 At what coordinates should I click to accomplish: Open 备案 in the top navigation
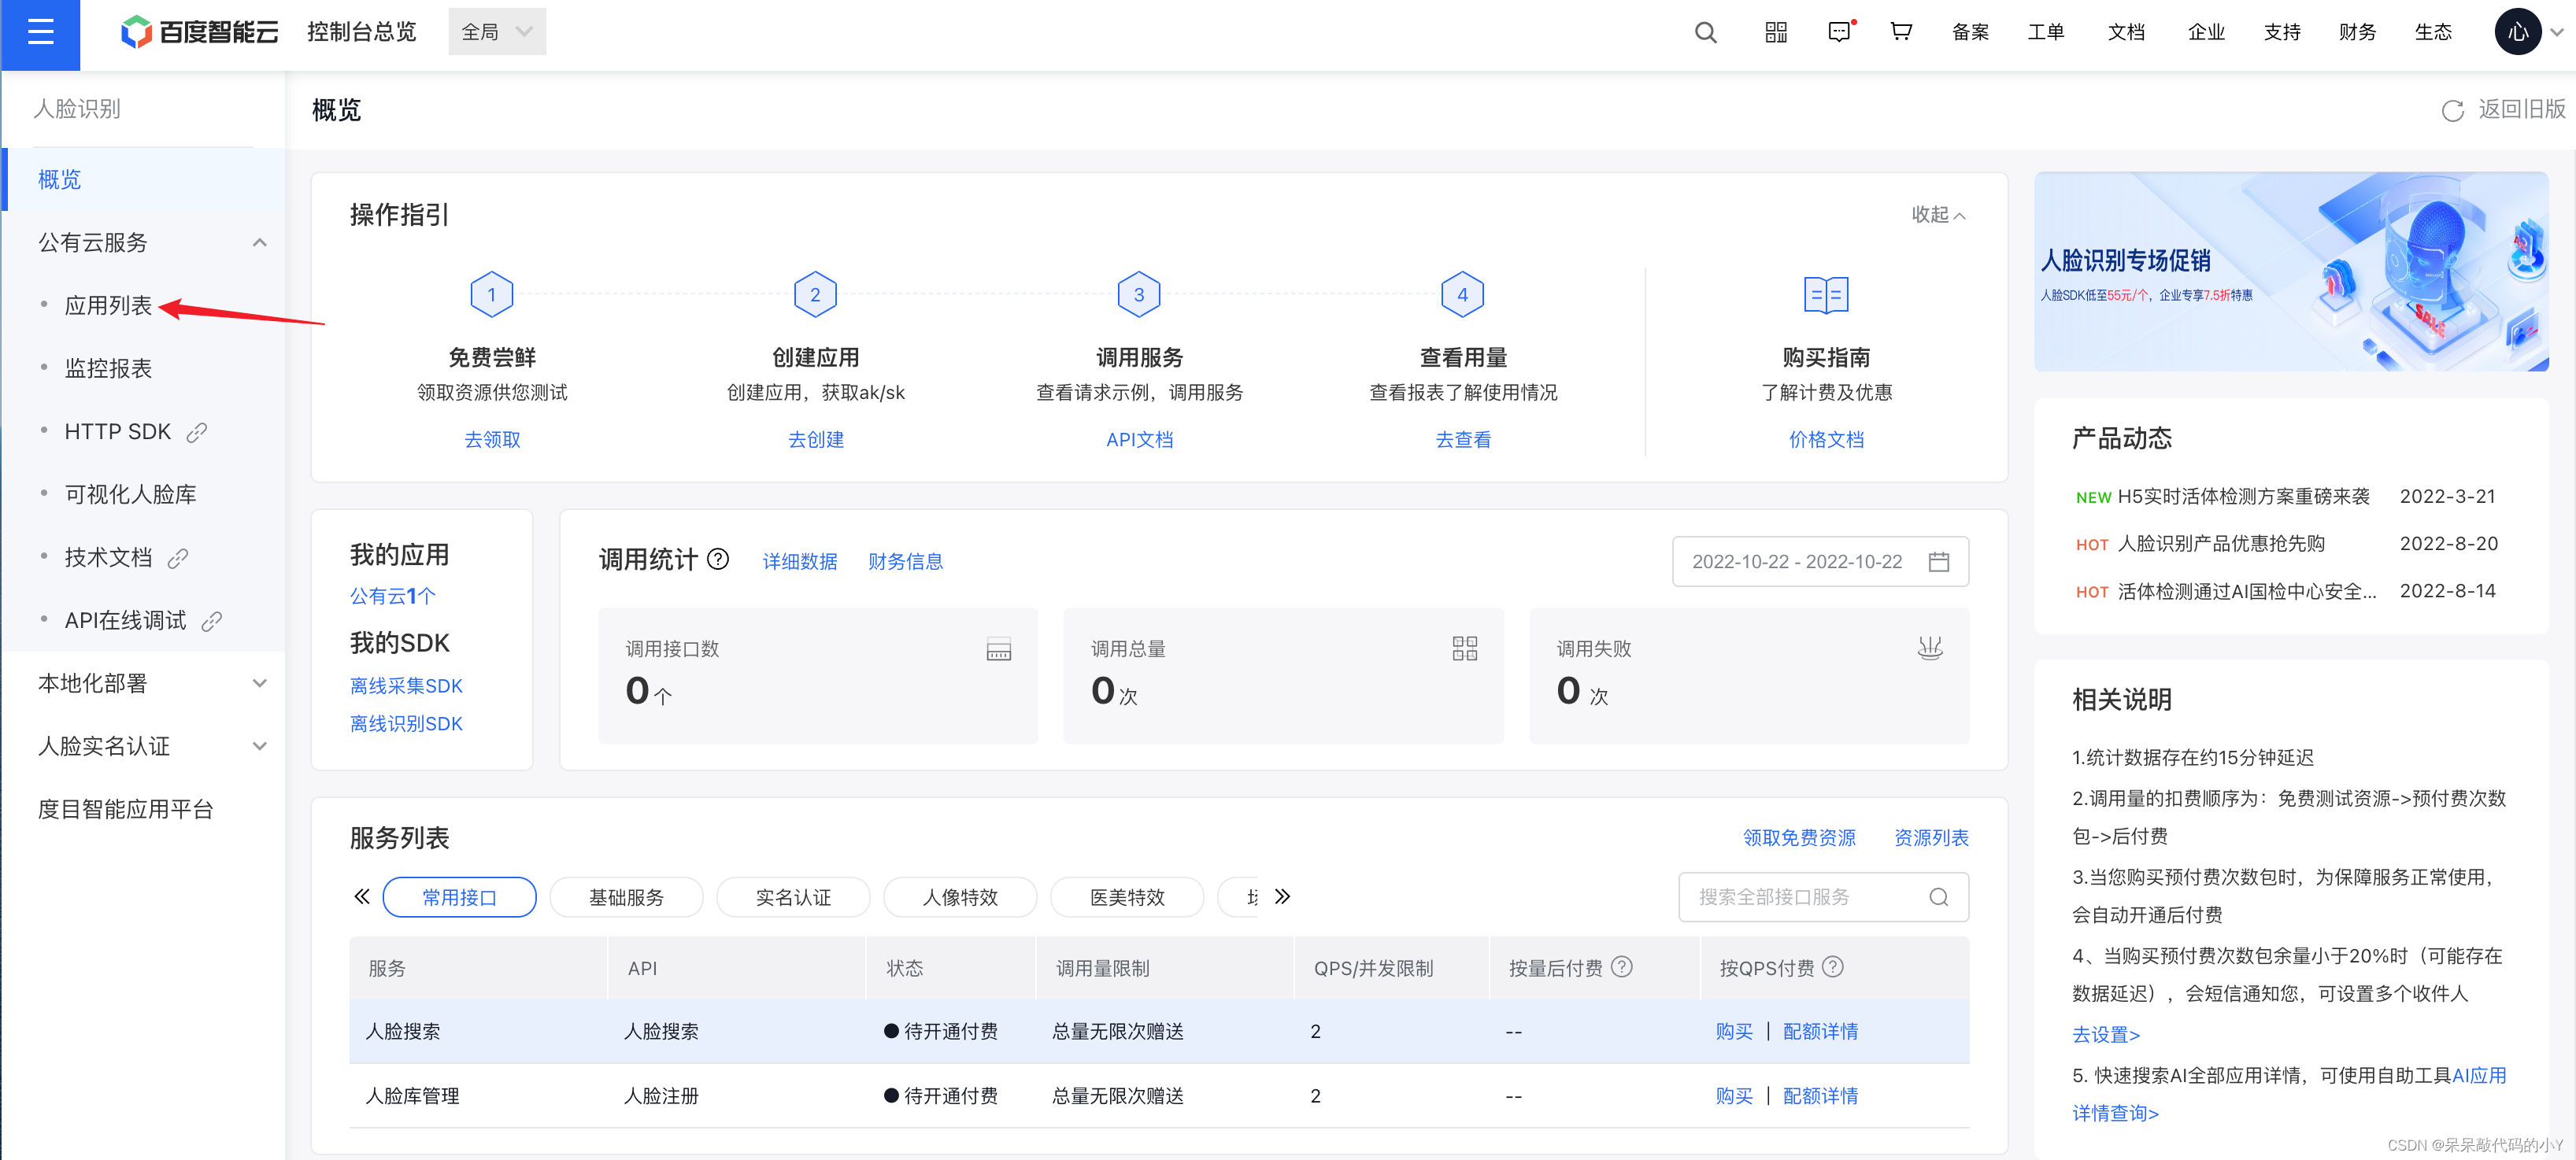pyautogui.click(x=1970, y=32)
